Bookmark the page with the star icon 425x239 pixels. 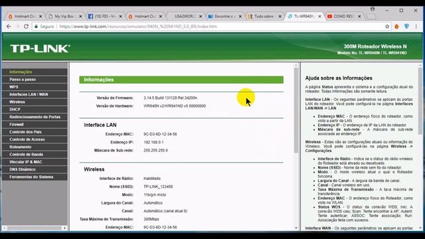[387, 27]
